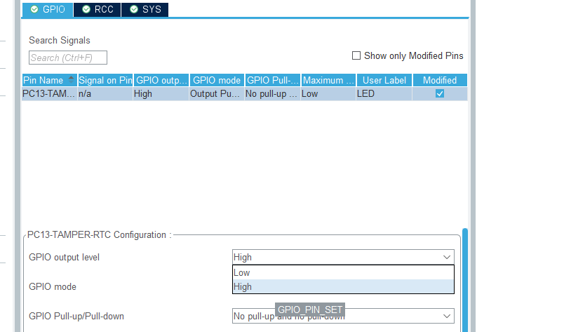Uncheck the Modified checkbox for PC13

click(440, 93)
